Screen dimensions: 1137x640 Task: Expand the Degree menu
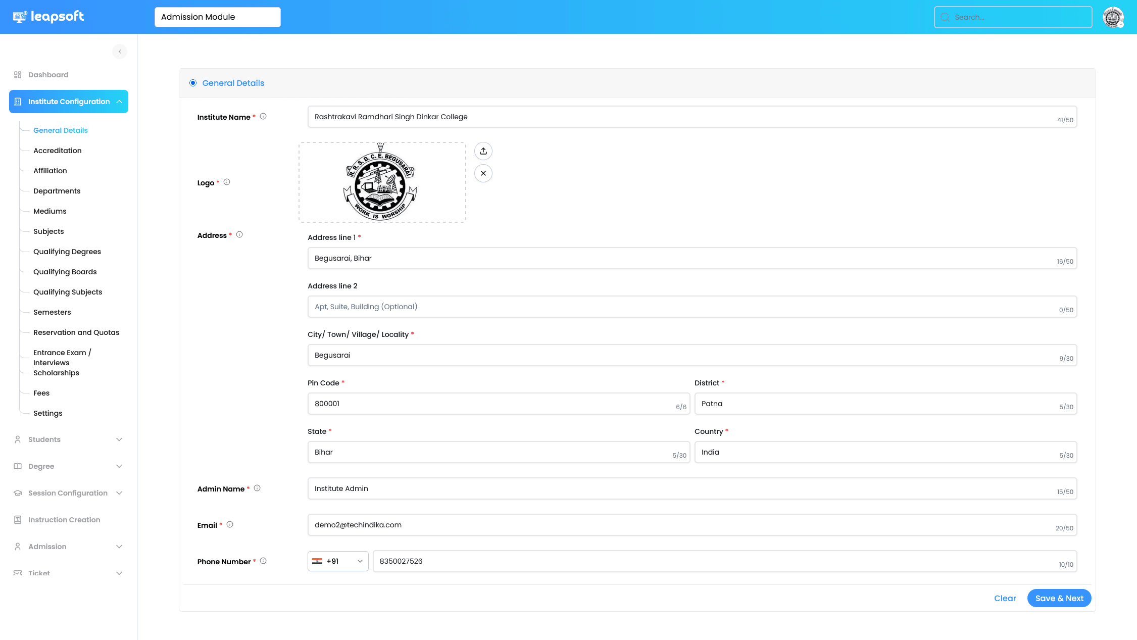(x=119, y=466)
